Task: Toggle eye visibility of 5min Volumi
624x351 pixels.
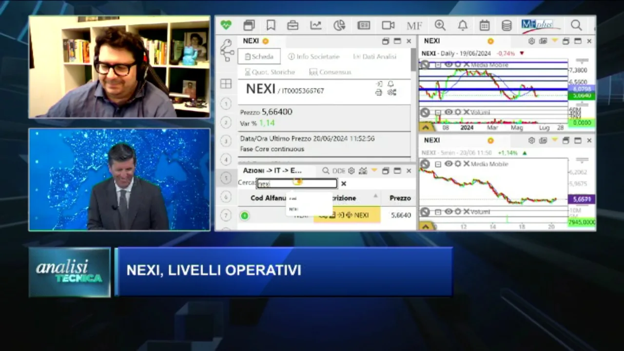Action: click(x=448, y=212)
